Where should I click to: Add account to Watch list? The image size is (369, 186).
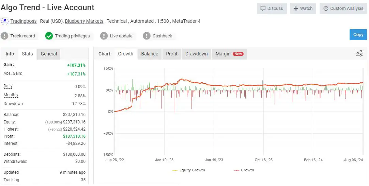click(303, 9)
